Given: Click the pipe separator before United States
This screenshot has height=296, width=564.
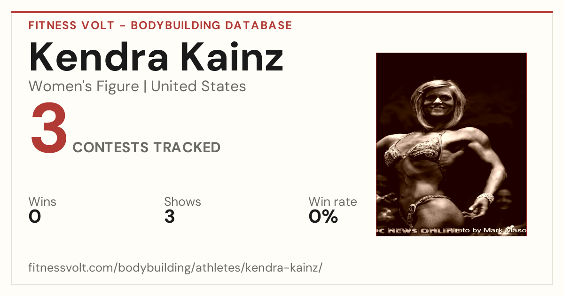Looking at the screenshot, I should pyautogui.click(x=145, y=87).
